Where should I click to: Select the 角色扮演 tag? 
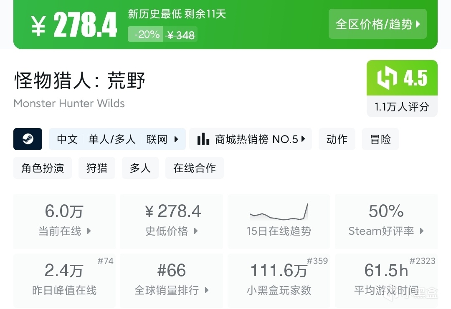point(43,168)
